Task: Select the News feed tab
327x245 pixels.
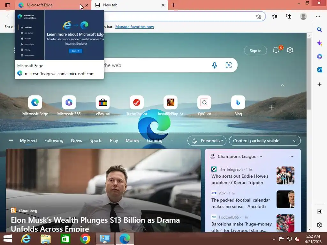Action: point(76,141)
